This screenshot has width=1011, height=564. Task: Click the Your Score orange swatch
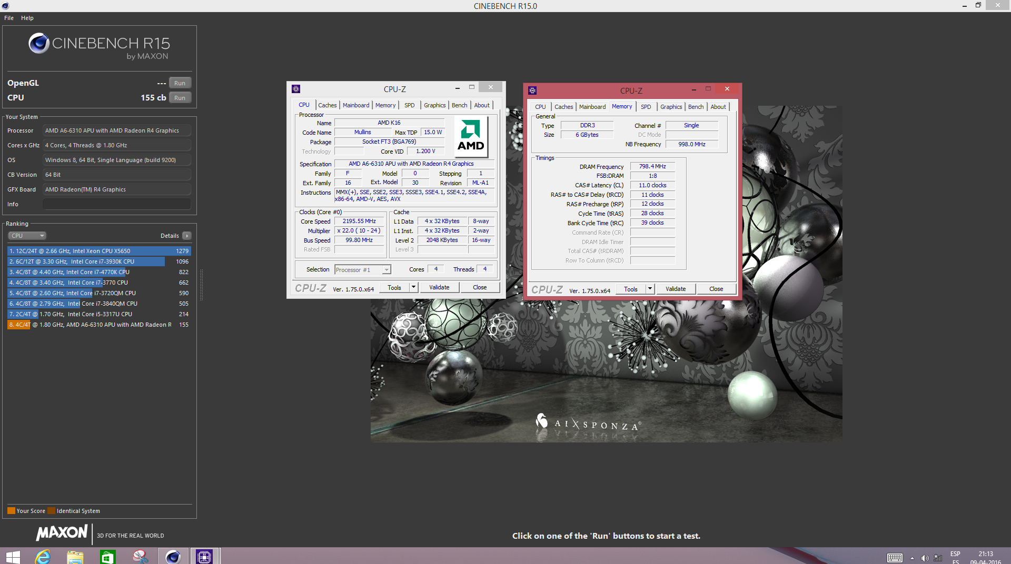pos(11,511)
